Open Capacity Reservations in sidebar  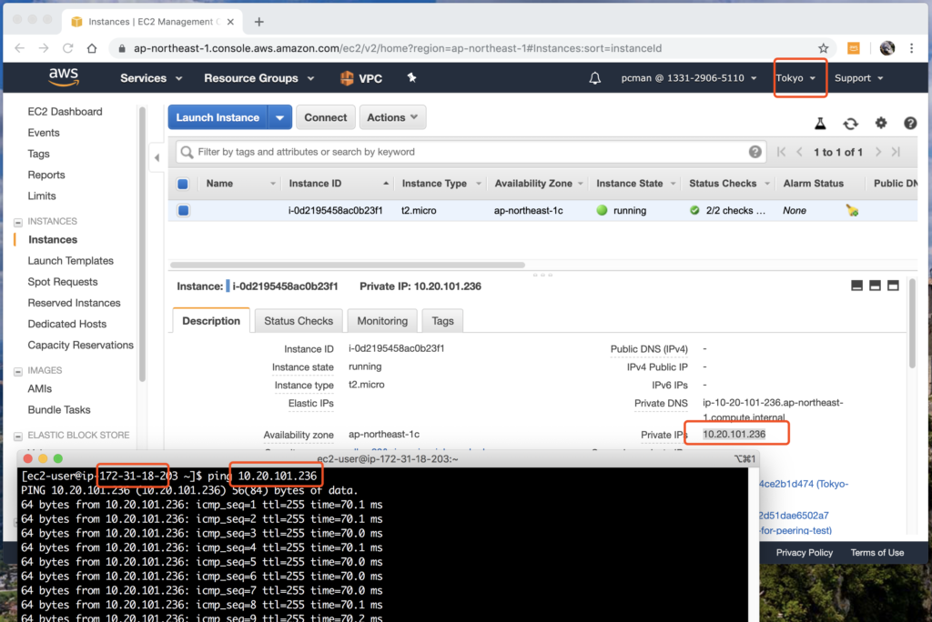[x=80, y=346]
